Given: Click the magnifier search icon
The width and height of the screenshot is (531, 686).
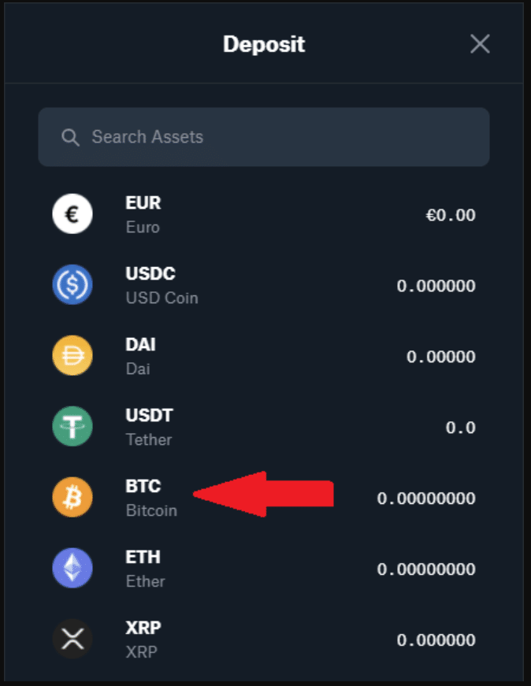Looking at the screenshot, I should (70, 137).
